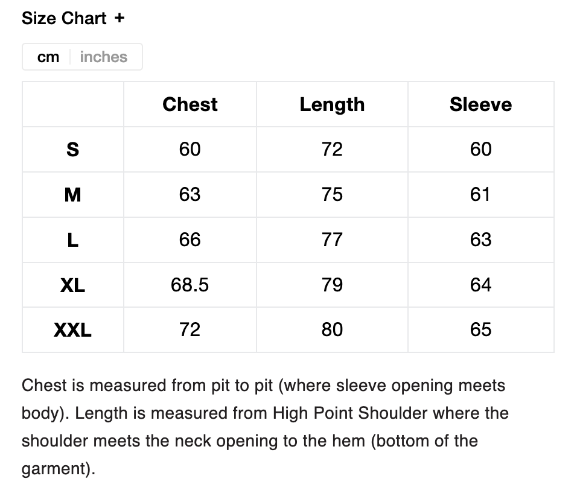Click the XXL sleeve value 65
Image resolution: width=577 pixels, height=502 pixels.
[480, 329]
